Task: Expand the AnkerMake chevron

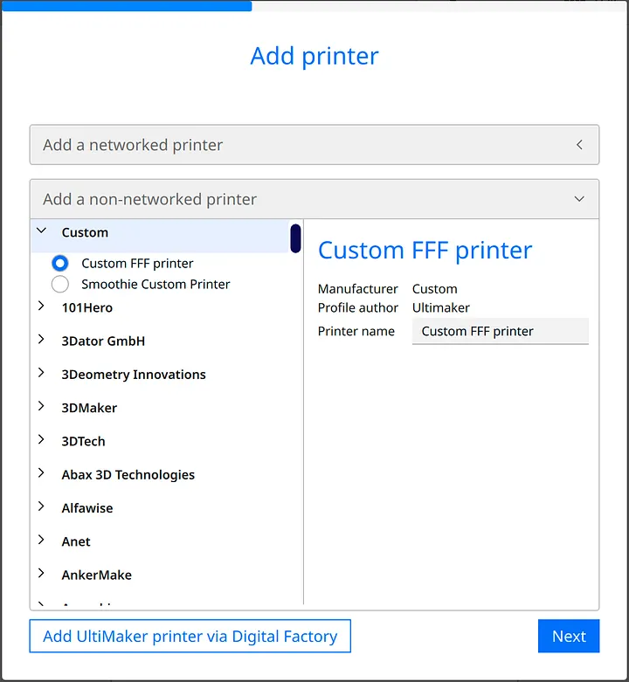Action: (41, 573)
